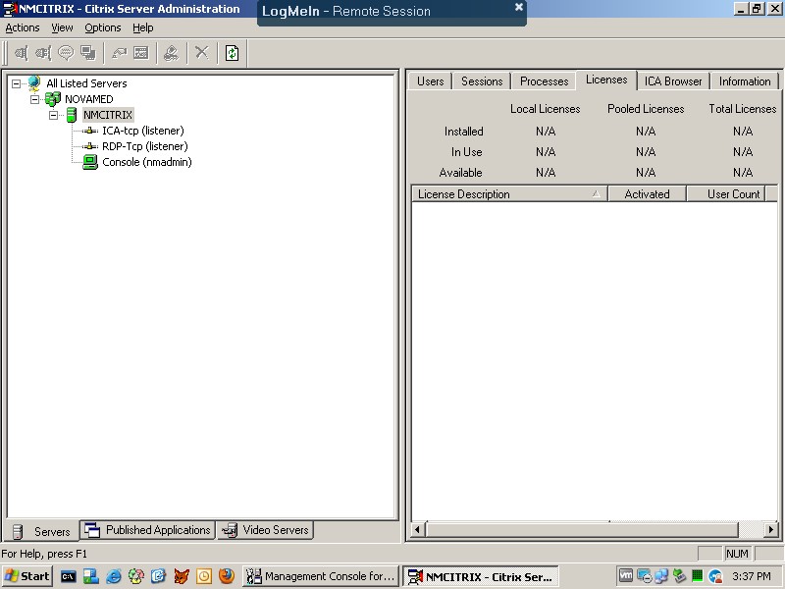Click the Terminate X toolbar icon
The width and height of the screenshot is (785, 589).
pos(202,53)
